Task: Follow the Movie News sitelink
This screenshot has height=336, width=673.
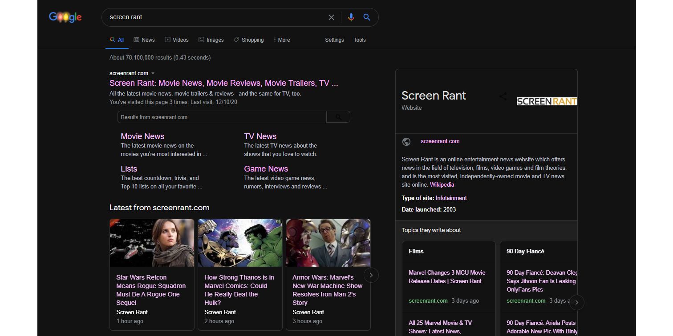Action: tap(142, 136)
